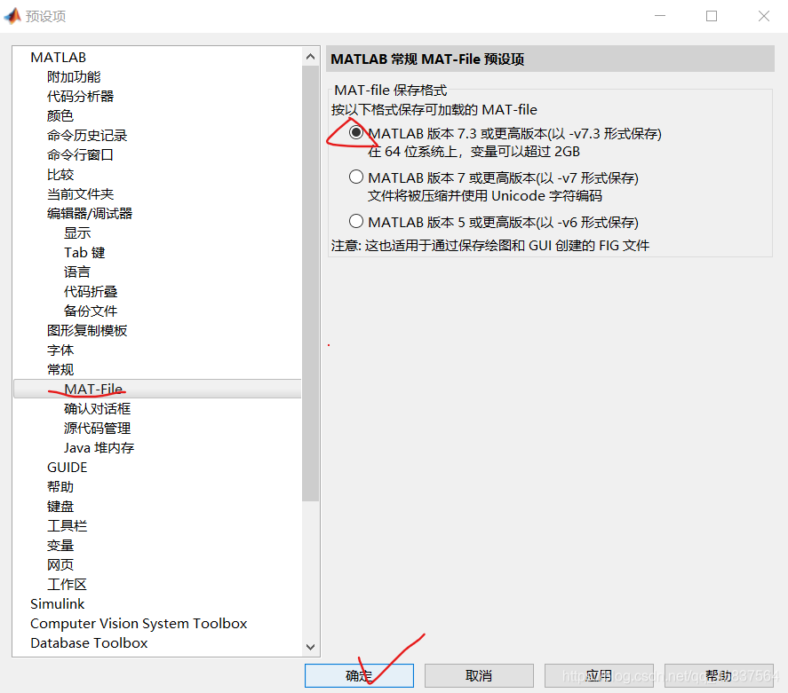The height and width of the screenshot is (693, 788).
Task: Select 图形复制模板 in the tree
Action: click(87, 331)
